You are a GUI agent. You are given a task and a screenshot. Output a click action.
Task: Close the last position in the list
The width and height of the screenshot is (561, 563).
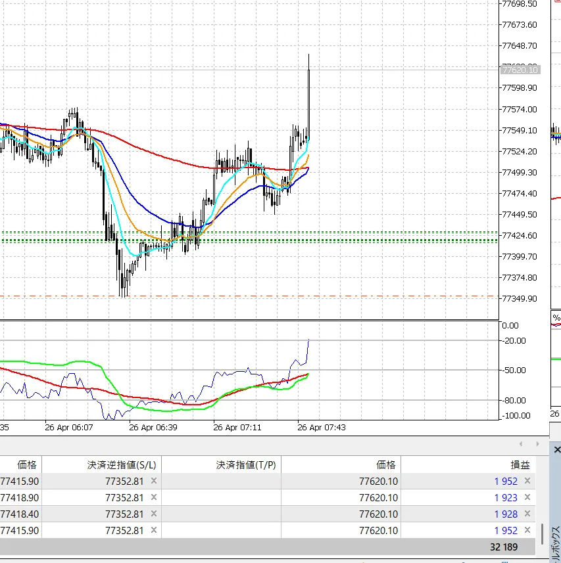tap(527, 531)
